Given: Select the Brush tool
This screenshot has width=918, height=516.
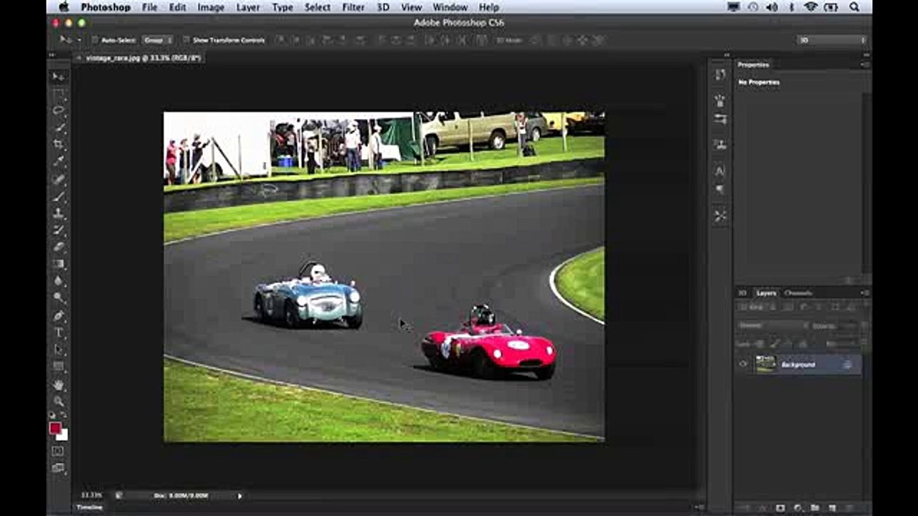Looking at the screenshot, I should point(59,196).
